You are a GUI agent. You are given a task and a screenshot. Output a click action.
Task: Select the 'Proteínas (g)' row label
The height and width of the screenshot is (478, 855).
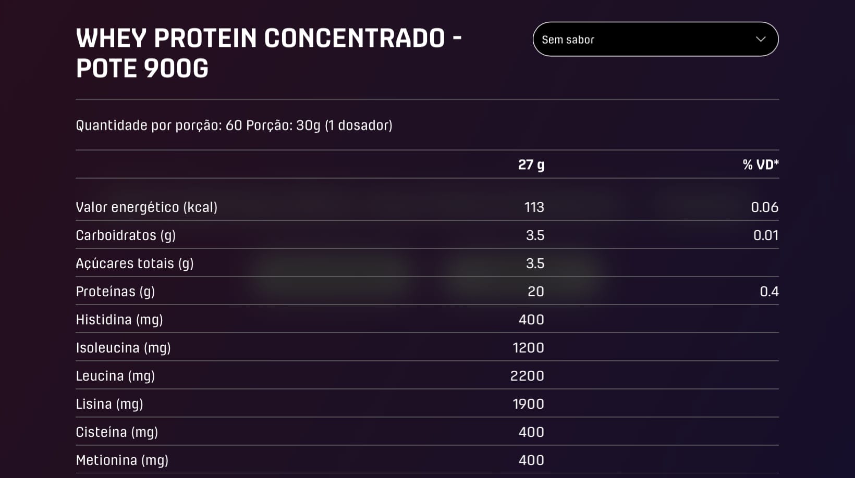pos(115,292)
